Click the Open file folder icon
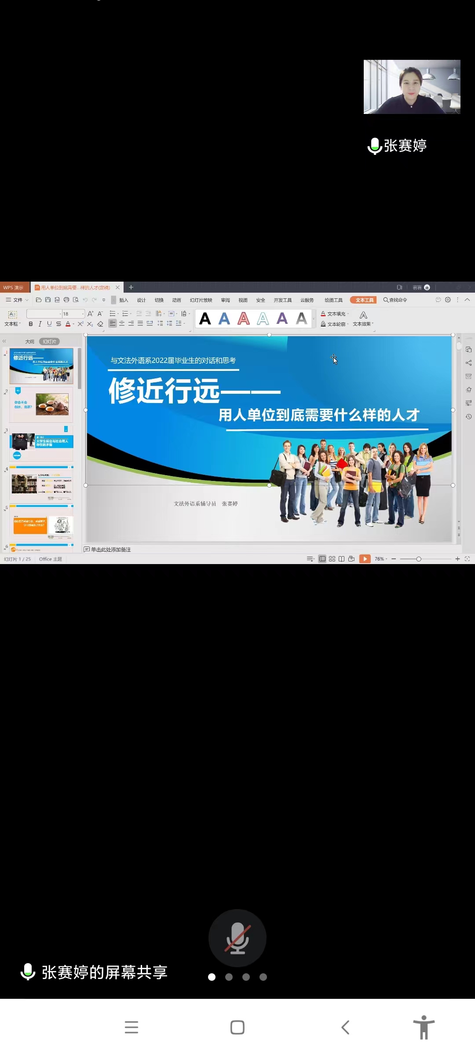Image resolution: width=475 pixels, height=1056 pixels. (x=39, y=300)
